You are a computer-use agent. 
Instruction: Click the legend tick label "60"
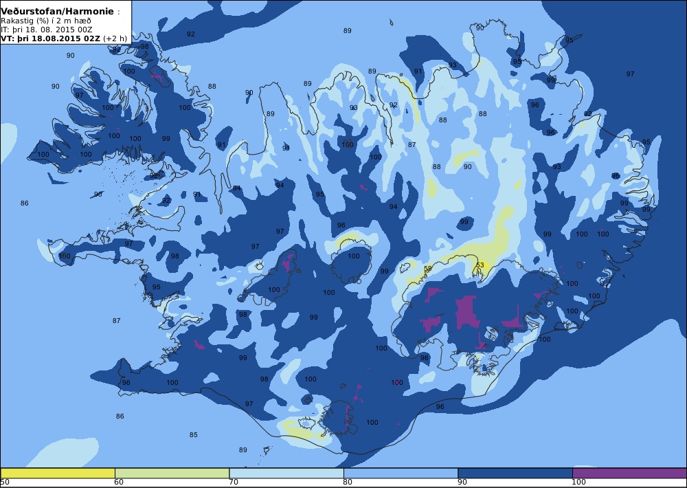(x=119, y=483)
